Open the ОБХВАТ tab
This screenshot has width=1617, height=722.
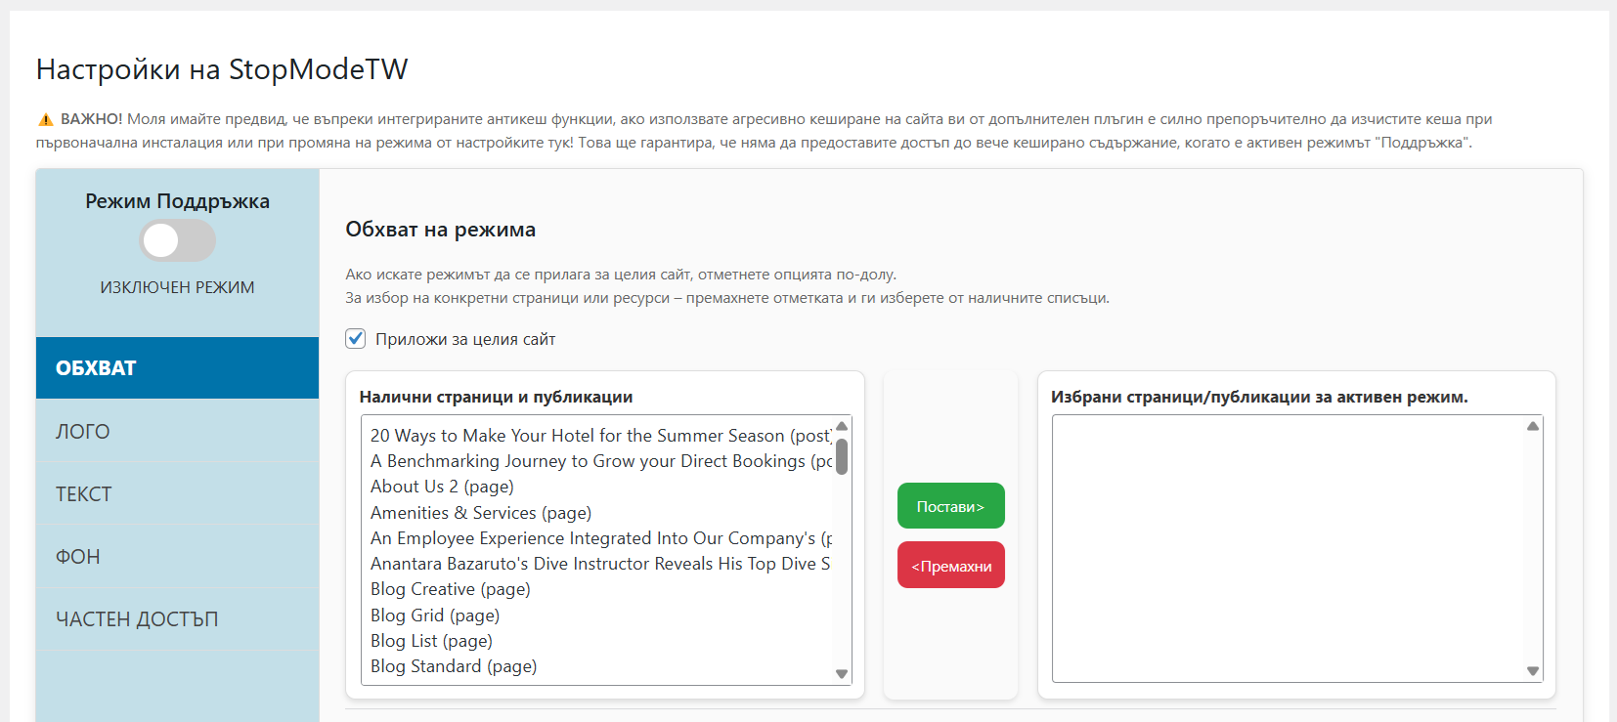click(x=177, y=368)
